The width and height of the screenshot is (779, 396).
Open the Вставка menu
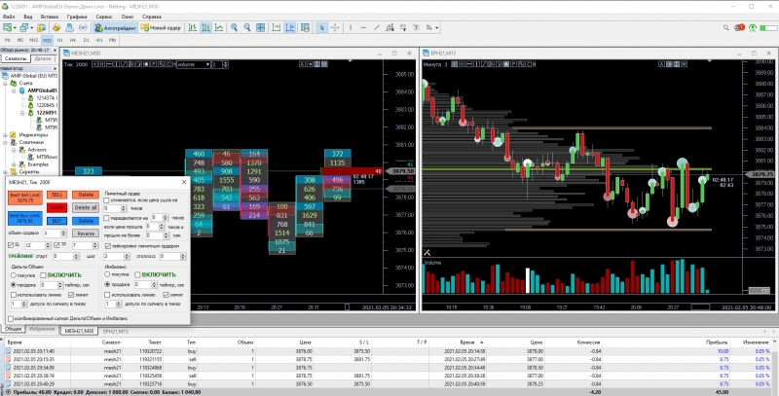(x=52, y=17)
